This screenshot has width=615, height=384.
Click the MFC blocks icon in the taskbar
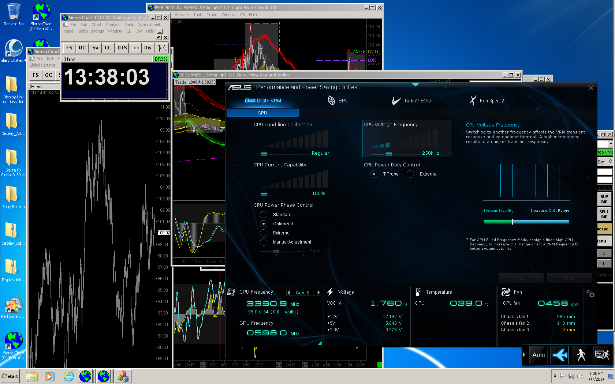pos(123,376)
